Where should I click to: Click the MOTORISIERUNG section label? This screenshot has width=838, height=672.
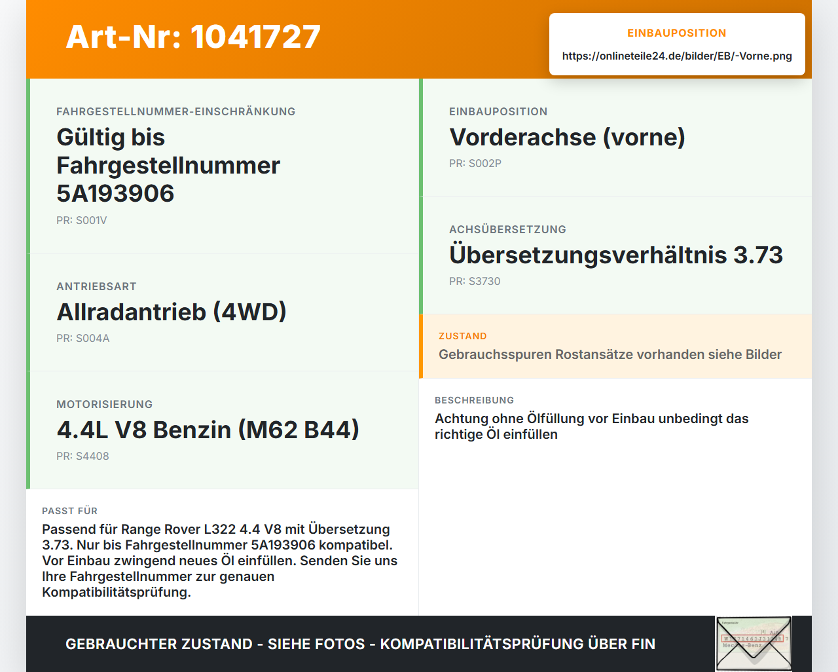coord(105,404)
